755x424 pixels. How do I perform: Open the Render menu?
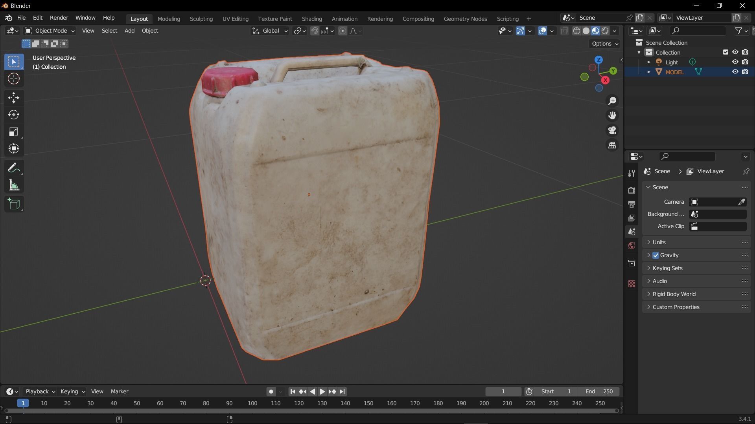point(59,18)
